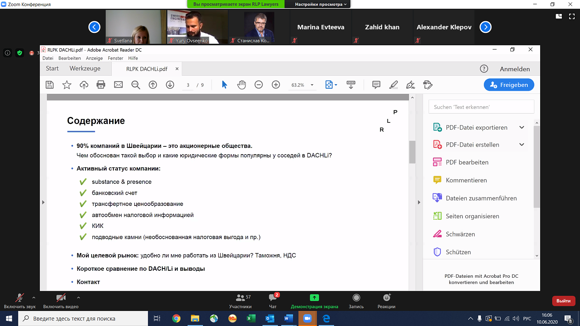Zoom out with the minus icon
The height and width of the screenshot is (326, 580).
259,85
